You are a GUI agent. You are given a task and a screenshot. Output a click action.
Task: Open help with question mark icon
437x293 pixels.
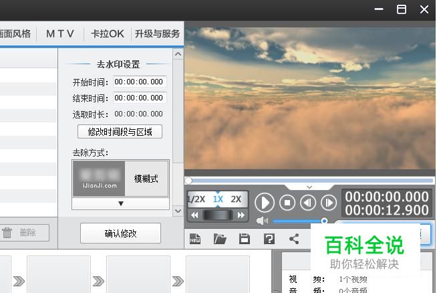pyautogui.click(x=269, y=239)
